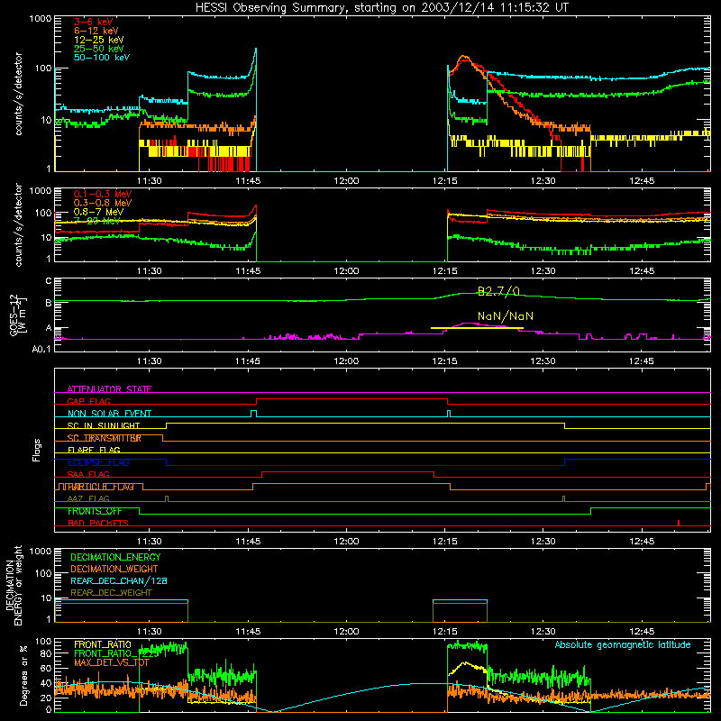
Task: Click the 12:00 tick under the top keV panel
Action: (x=346, y=181)
